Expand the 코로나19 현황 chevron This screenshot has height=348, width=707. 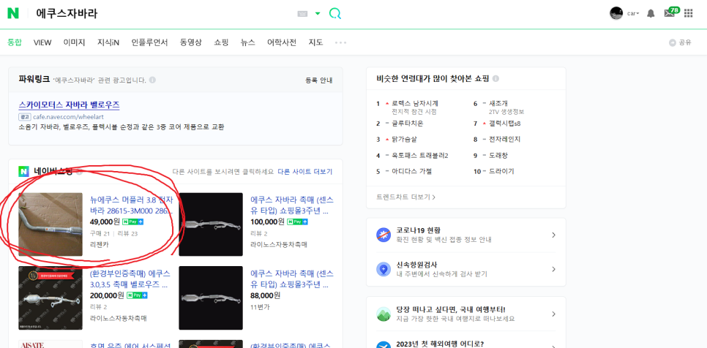coord(554,235)
